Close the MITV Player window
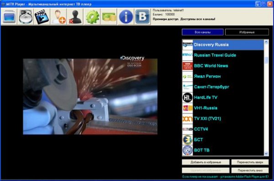274x181 pixels. click(270, 4)
